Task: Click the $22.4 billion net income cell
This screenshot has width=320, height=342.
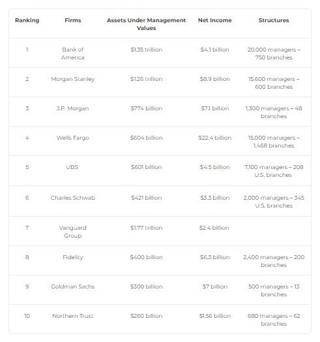Action: (215, 138)
